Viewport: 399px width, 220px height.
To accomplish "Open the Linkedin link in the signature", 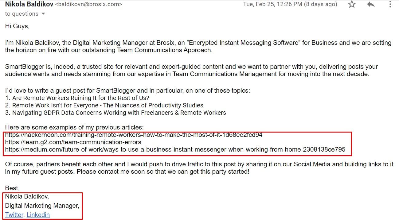I will coord(38,215).
